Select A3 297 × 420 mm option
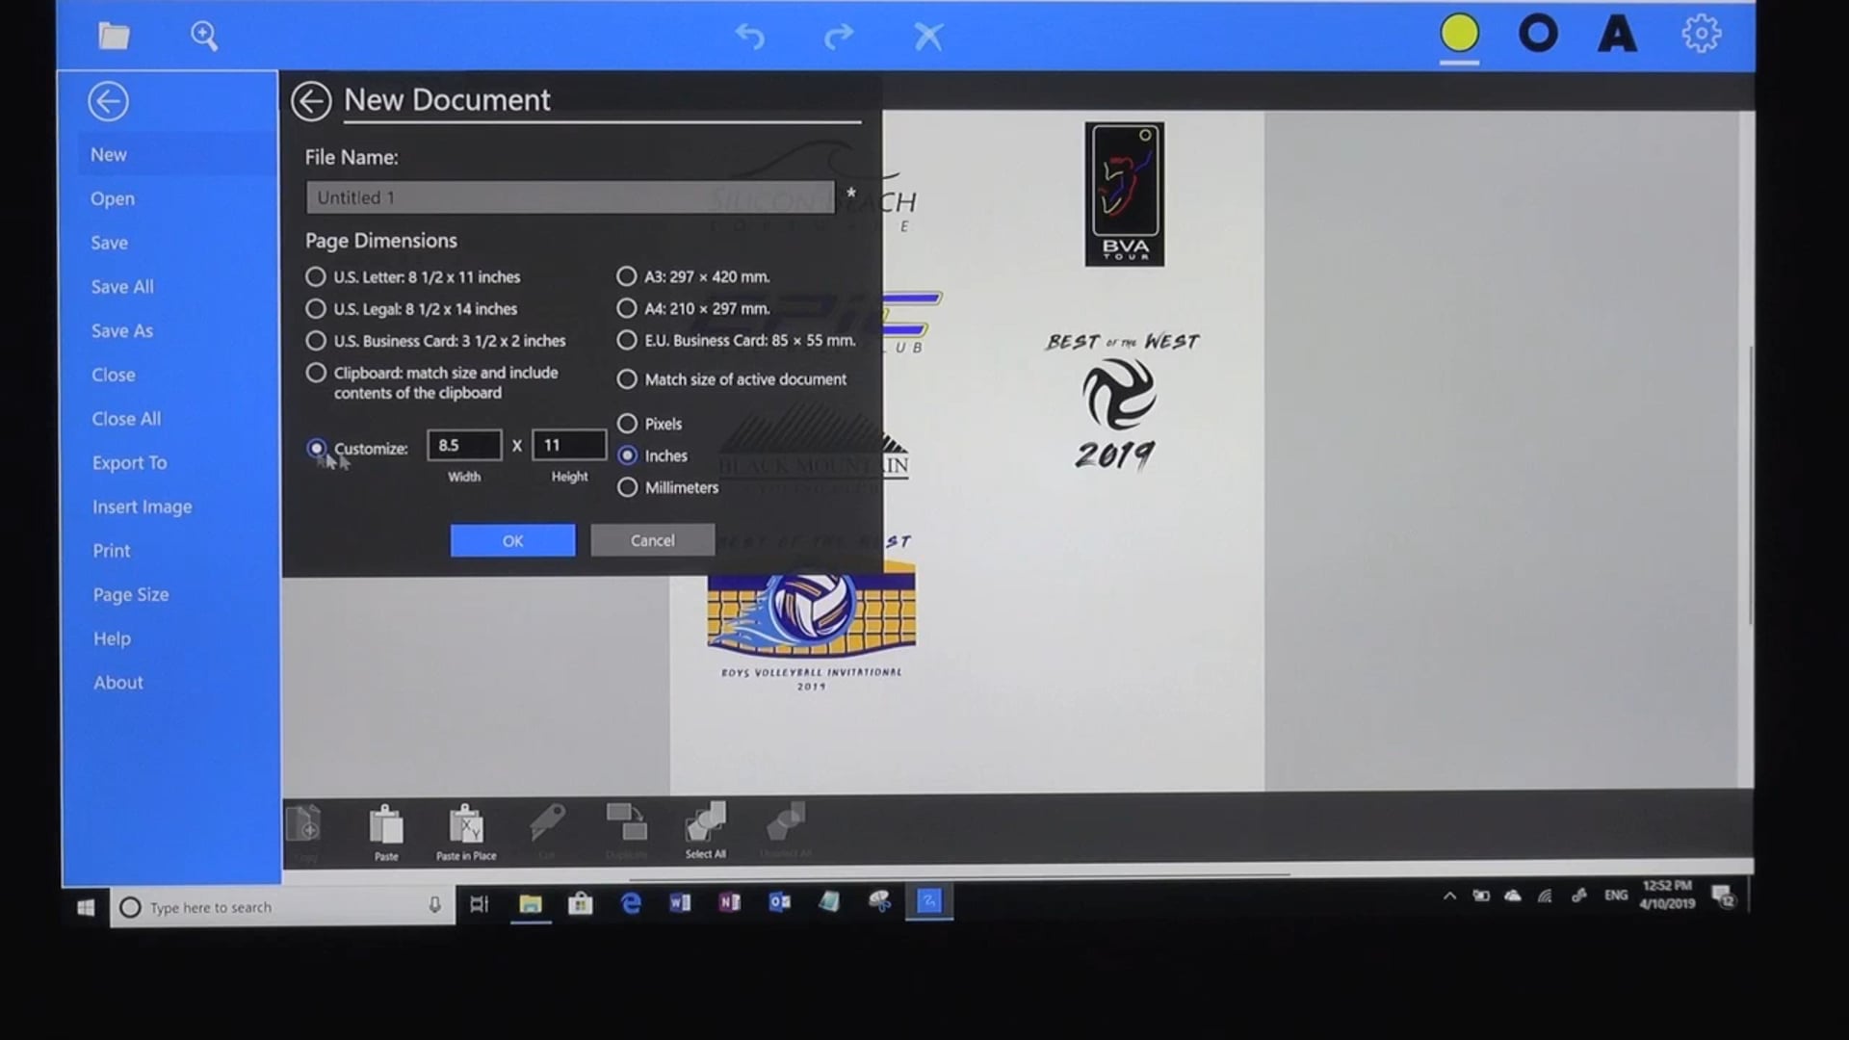The height and width of the screenshot is (1040, 1849). [x=627, y=276]
